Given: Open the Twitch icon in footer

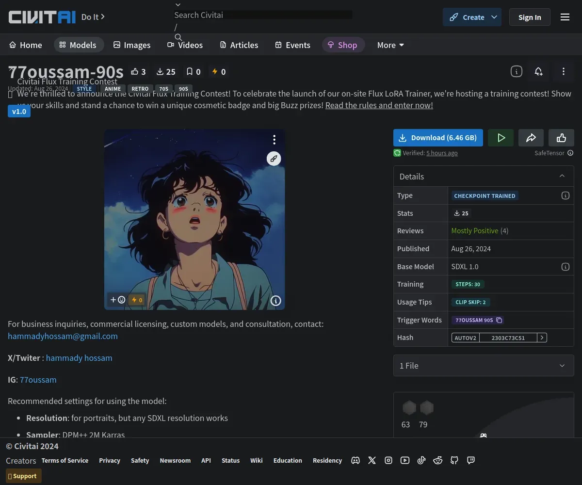Looking at the screenshot, I should pos(471,460).
